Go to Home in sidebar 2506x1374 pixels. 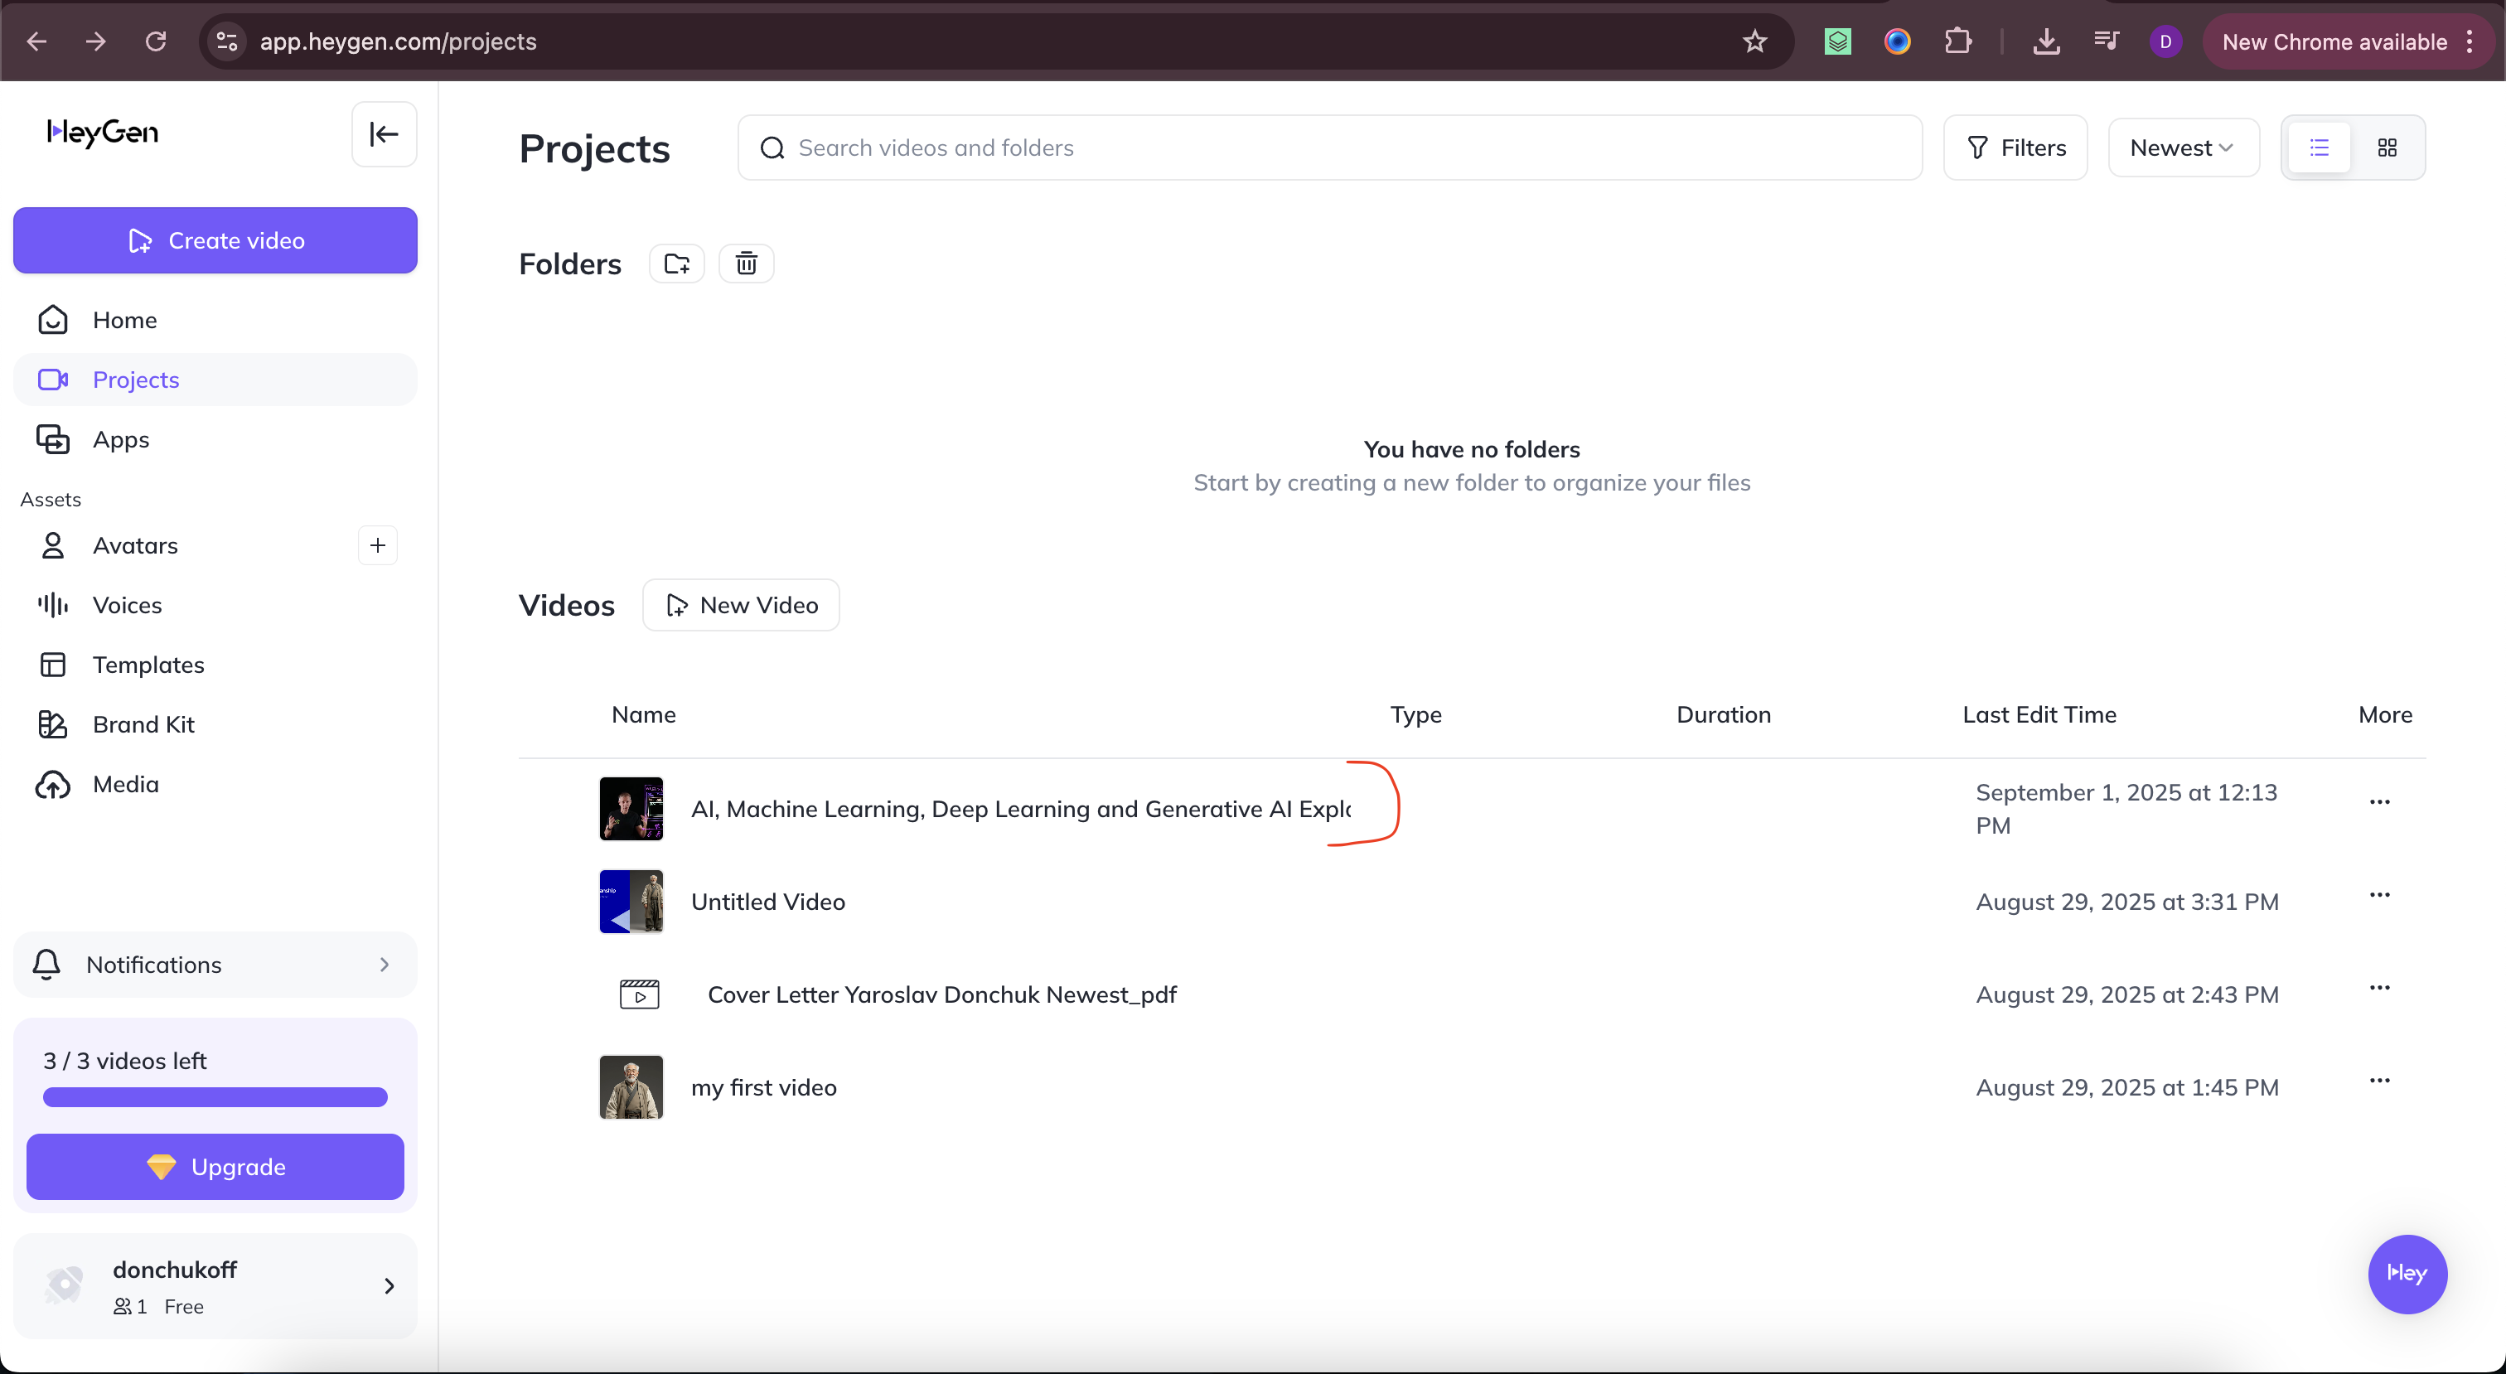(x=215, y=320)
